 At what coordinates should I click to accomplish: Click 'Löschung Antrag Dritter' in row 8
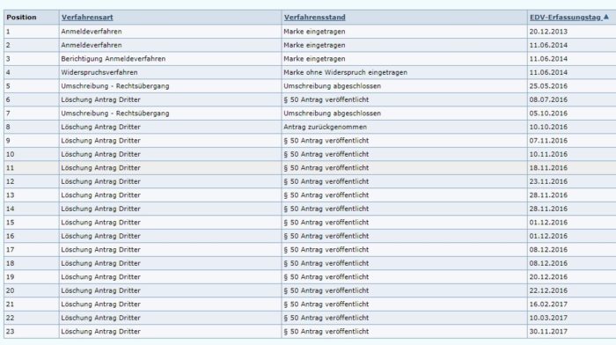100,127
